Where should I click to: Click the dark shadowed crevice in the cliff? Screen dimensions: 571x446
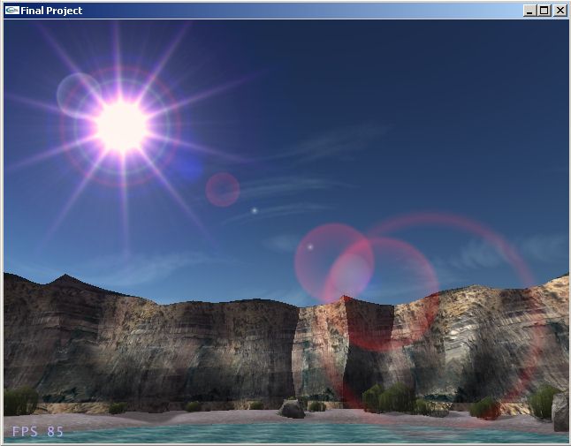[301, 353]
